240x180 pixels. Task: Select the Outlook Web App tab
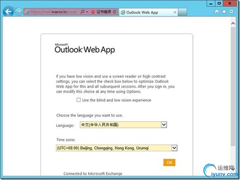pyautogui.click(x=148, y=12)
